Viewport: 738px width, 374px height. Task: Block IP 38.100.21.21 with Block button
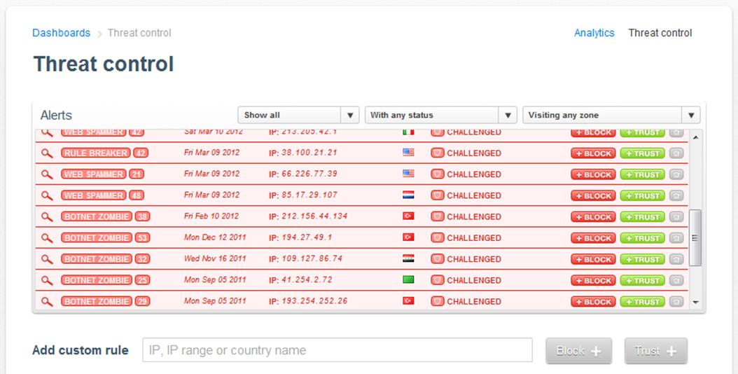593,153
